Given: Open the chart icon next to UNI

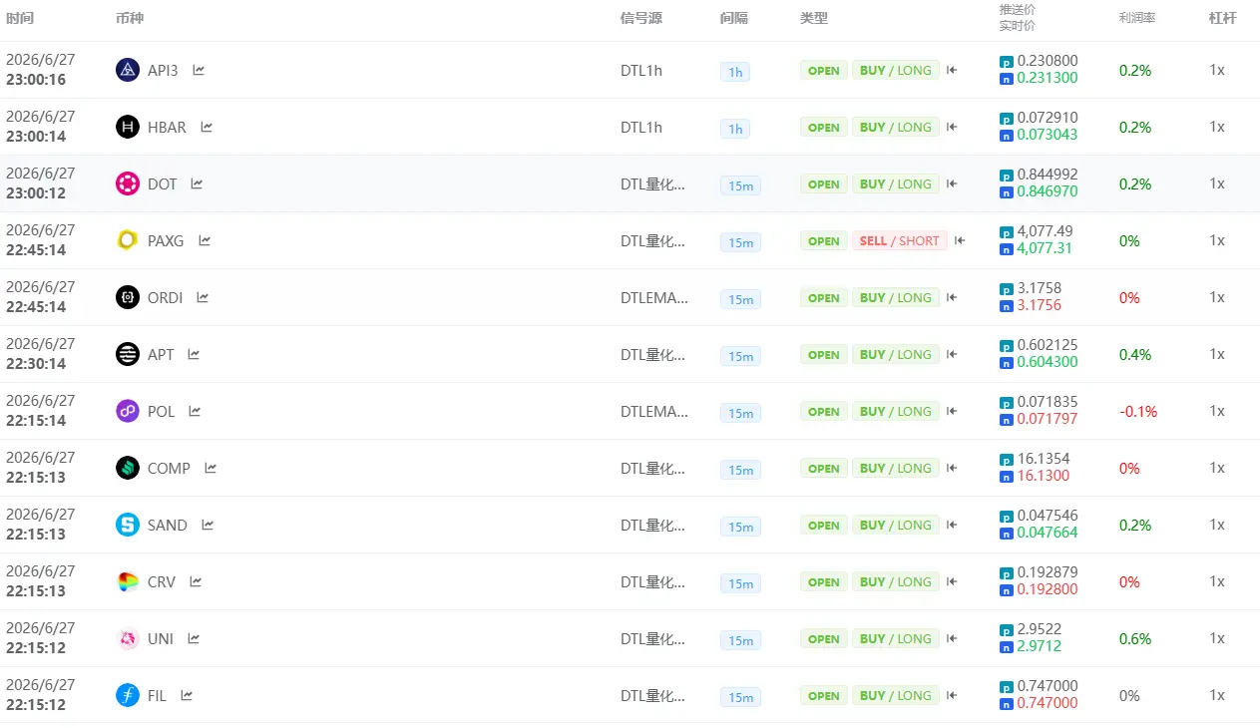Looking at the screenshot, I should [194, 638].
